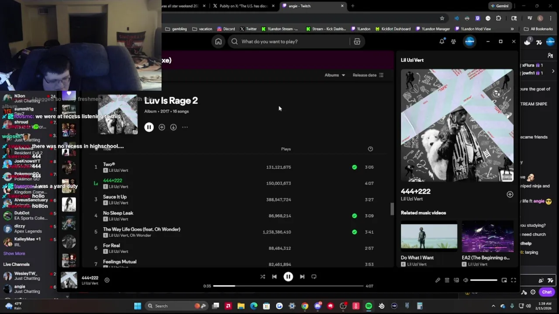Open Spotify Browse icon in search bar
The height and width of the screenshot is (314, 559).
357,41
